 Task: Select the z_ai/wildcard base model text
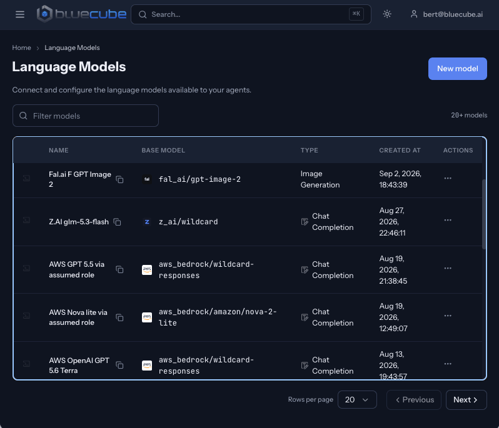click(x=188, y=222)
